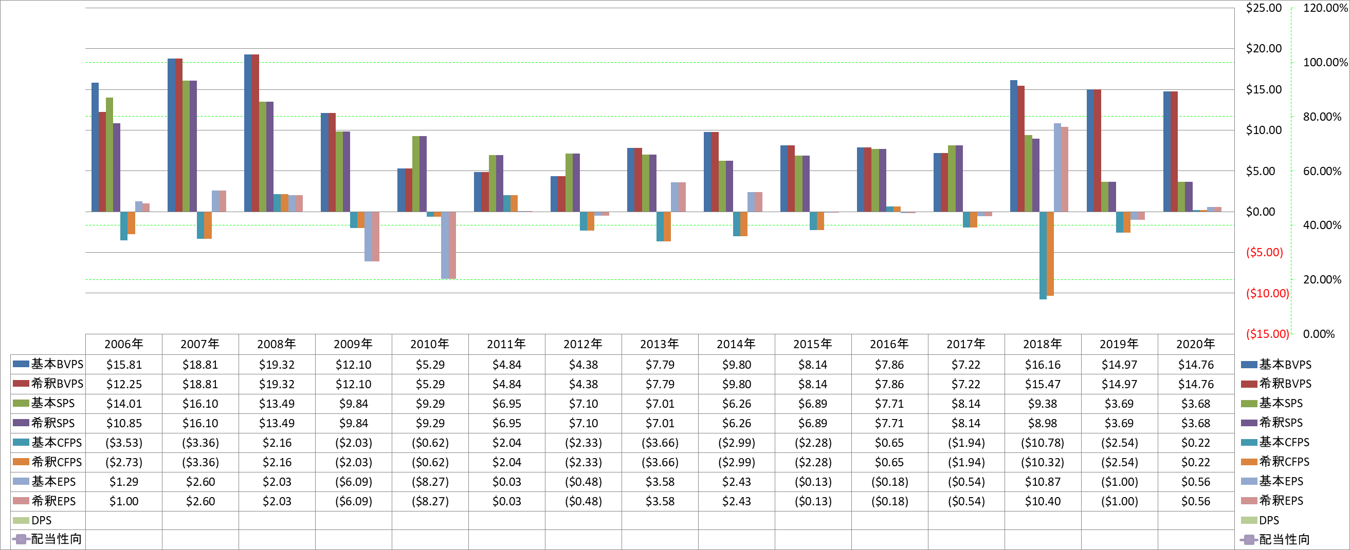Click the 0.00% secondary axis label
1350x550 pixels.
[1319, 334]
